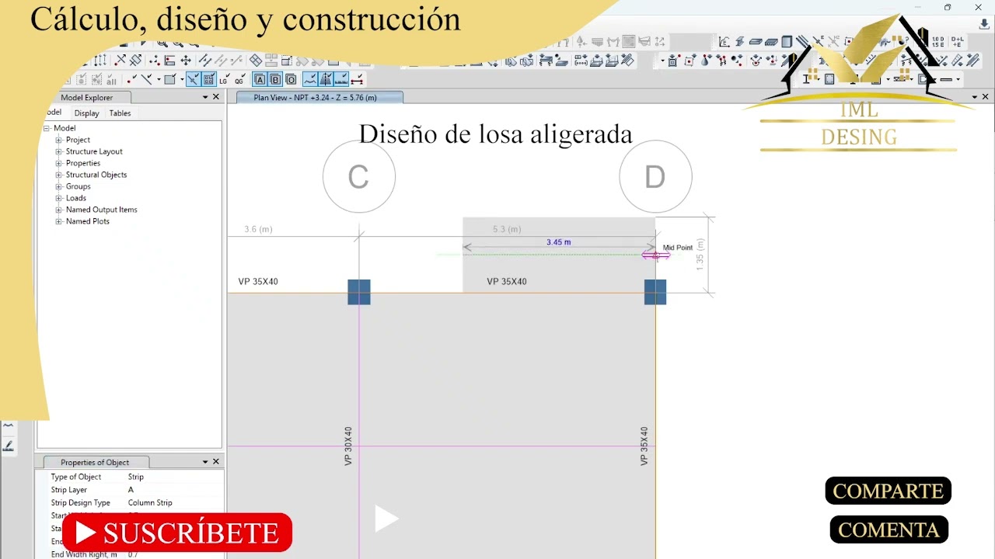
Task: Expand the Structural Objects tree node
Action: coord(58,175)
